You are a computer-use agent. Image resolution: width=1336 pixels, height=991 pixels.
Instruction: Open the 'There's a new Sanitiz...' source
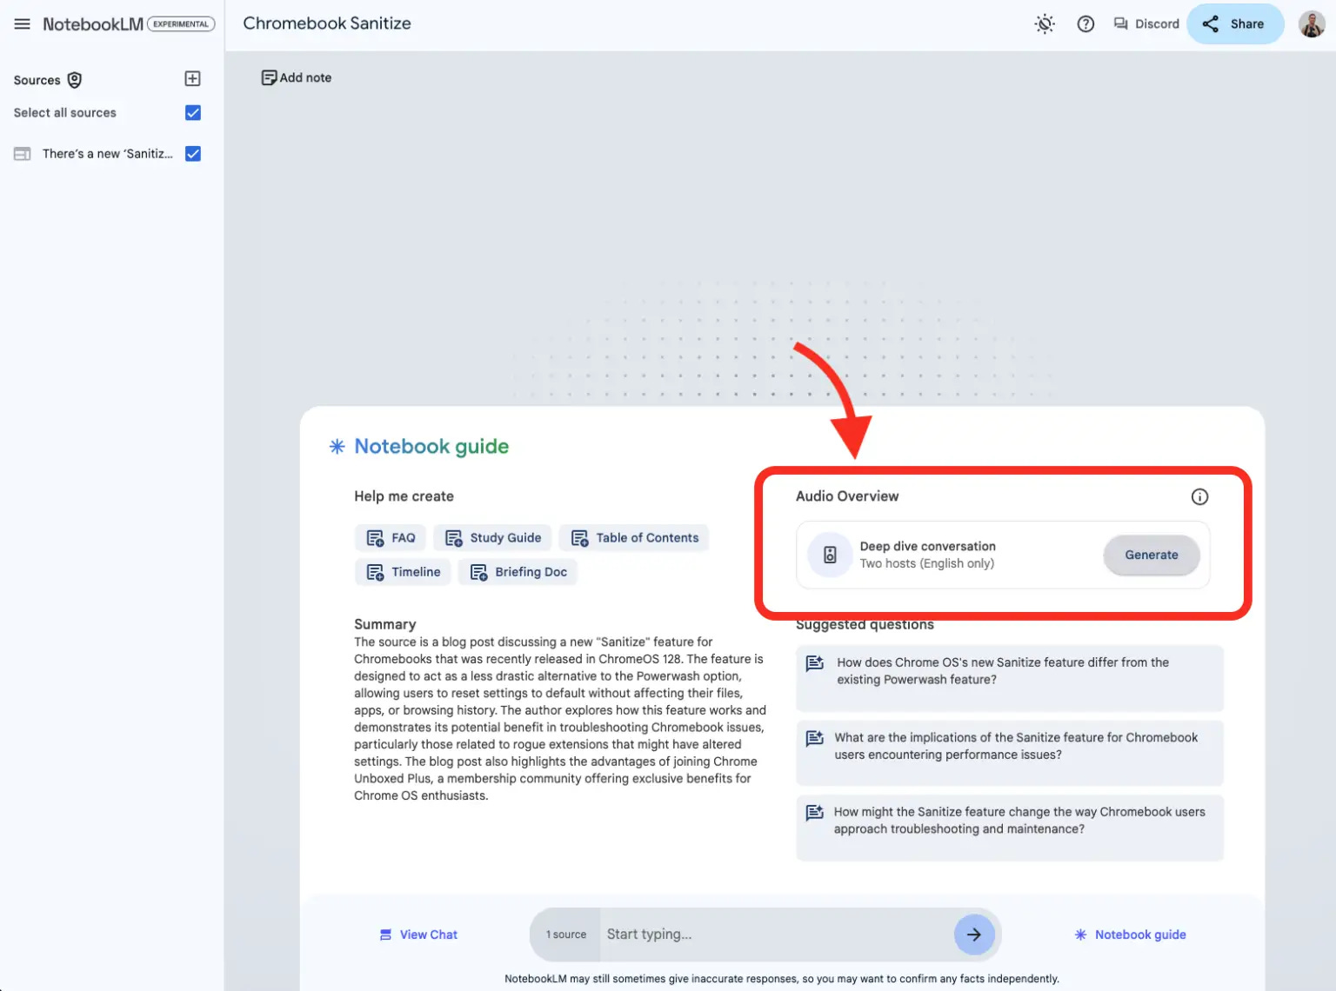point(108,154)
